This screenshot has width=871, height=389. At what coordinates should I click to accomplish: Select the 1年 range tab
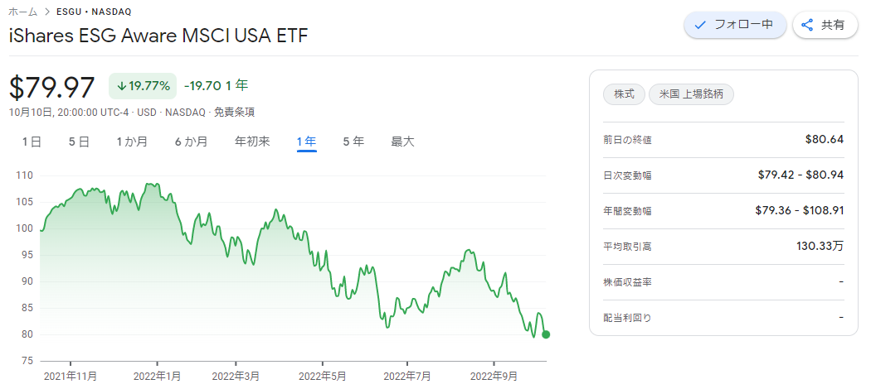(307, 142)
